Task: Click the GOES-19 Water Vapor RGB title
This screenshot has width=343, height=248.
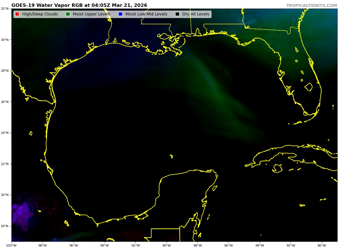Action: (x=79, y=5)
